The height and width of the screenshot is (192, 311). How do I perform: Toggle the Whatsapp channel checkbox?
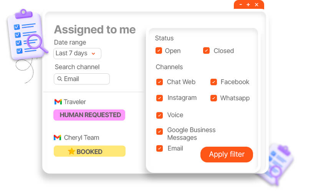(x=213, y=98)
